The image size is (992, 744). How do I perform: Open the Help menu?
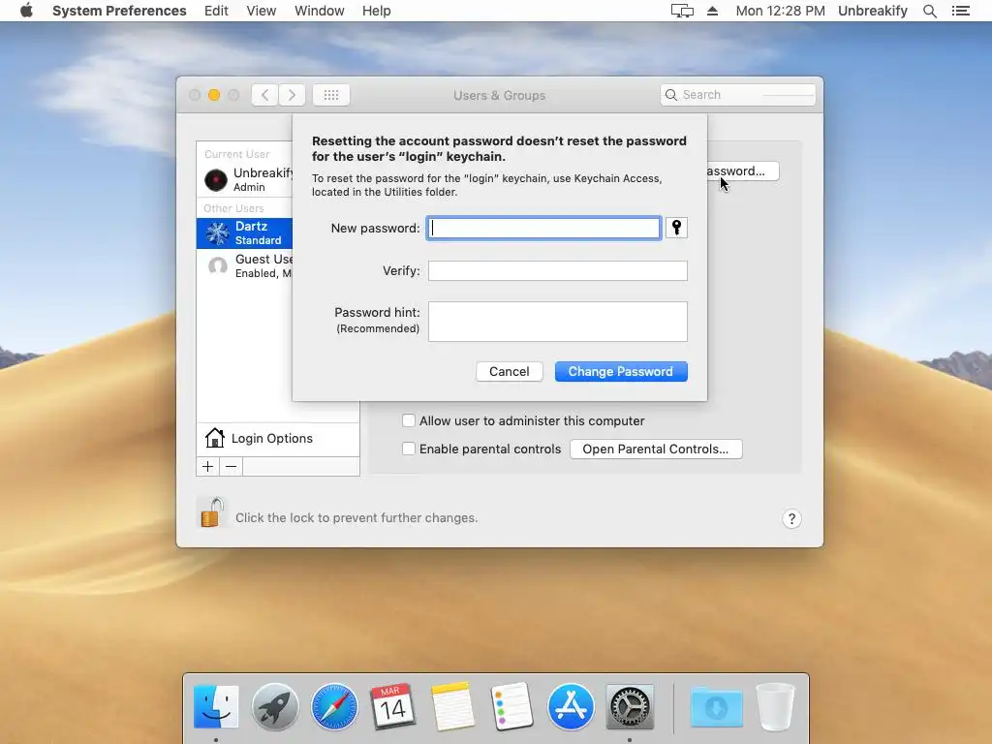click(377, 11)
